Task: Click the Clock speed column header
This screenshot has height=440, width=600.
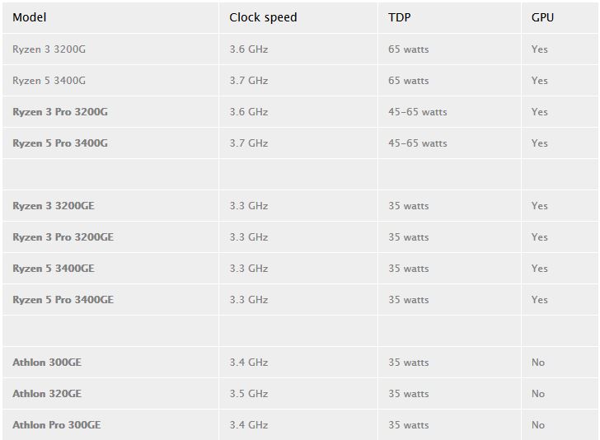Action: [x=263, y=17]
